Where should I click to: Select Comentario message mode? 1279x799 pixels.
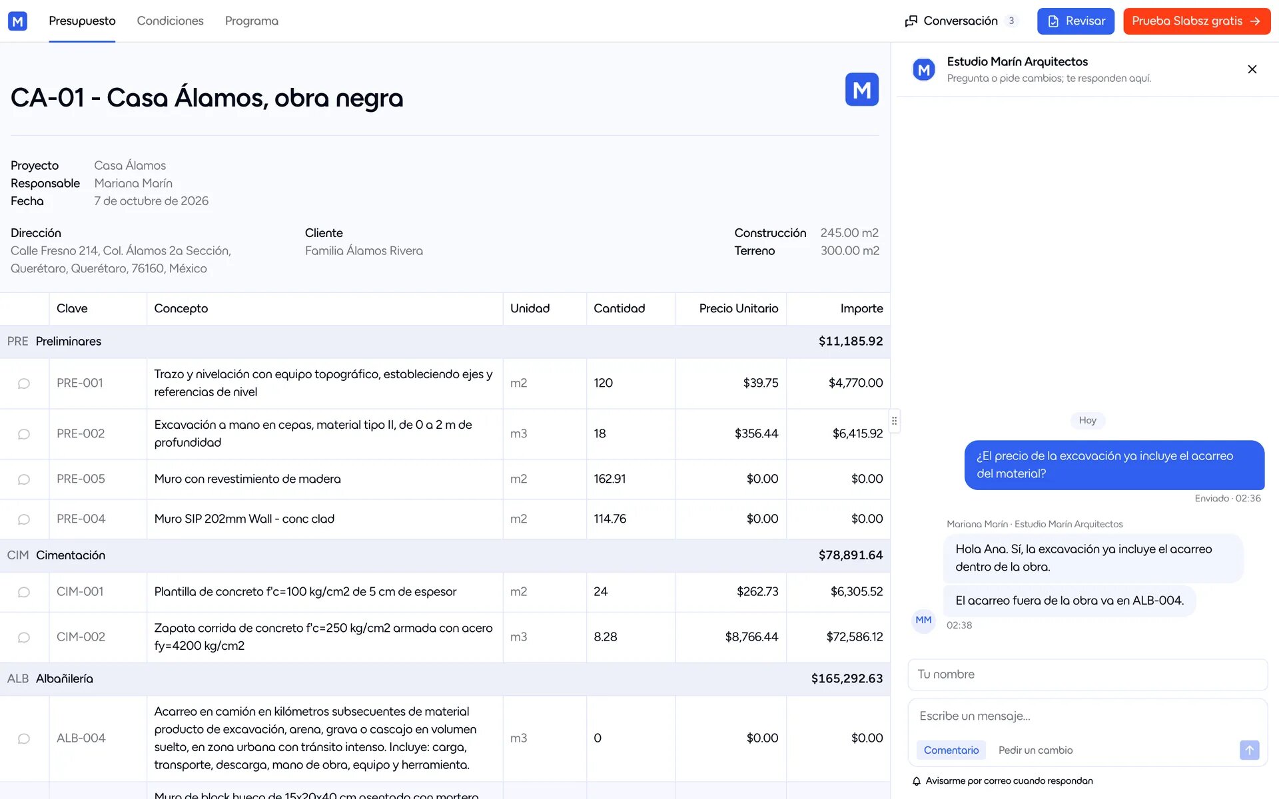[x=951, y=750]
